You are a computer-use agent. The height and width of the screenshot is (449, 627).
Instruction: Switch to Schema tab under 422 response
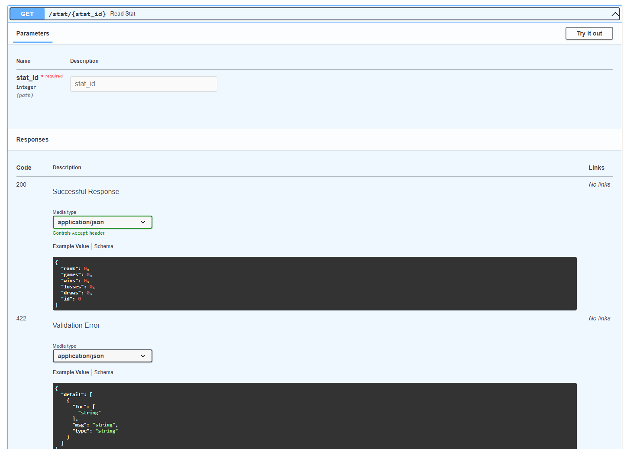[x=103, y=372]
